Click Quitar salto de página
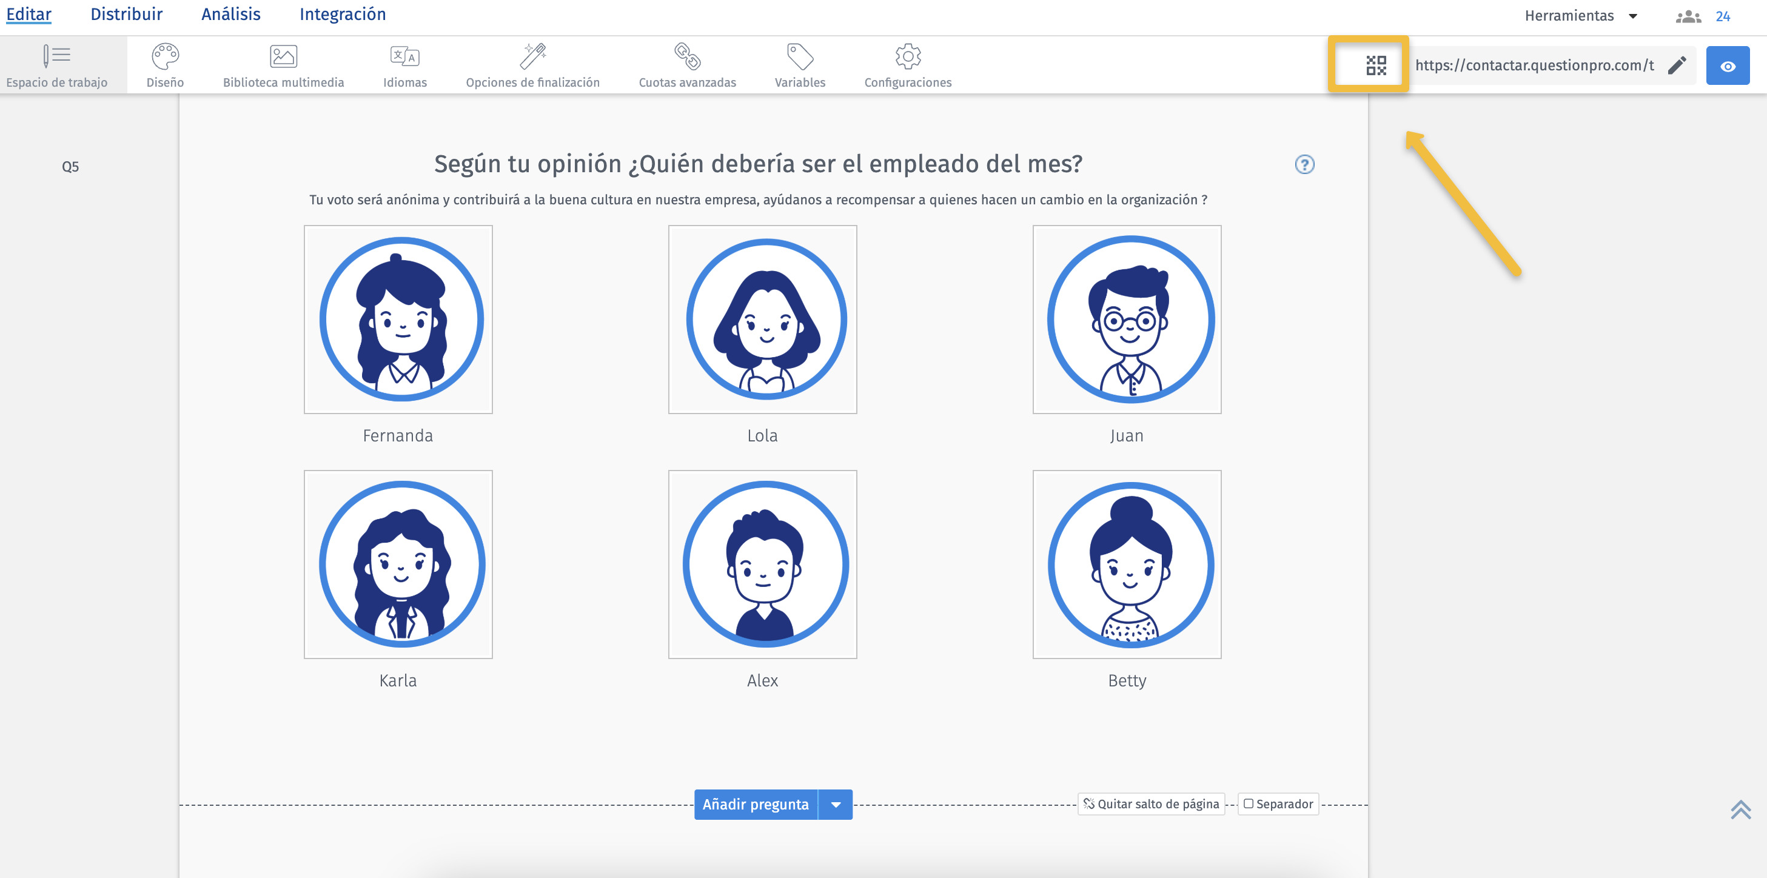This screenshot has height=878, width=1767. [x=1151, y=804]
